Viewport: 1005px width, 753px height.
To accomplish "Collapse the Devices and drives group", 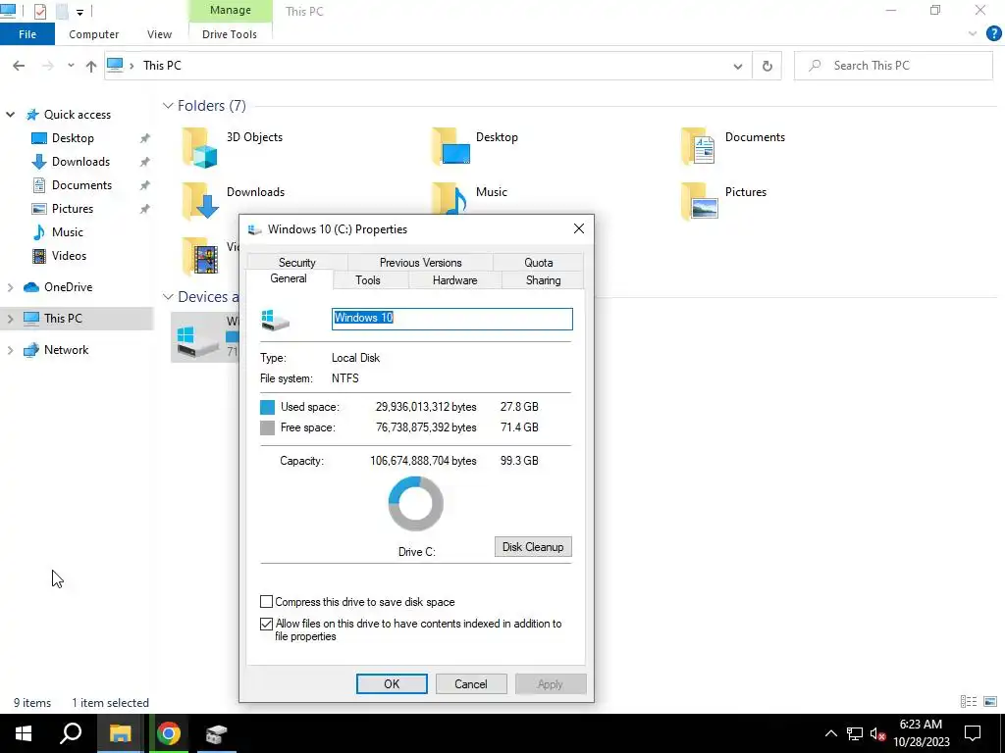I will point(168,296).
